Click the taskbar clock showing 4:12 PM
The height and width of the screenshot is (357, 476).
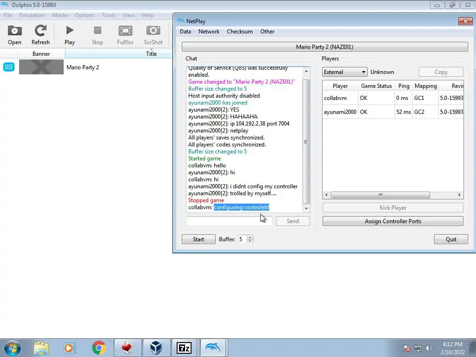point(452,348)
